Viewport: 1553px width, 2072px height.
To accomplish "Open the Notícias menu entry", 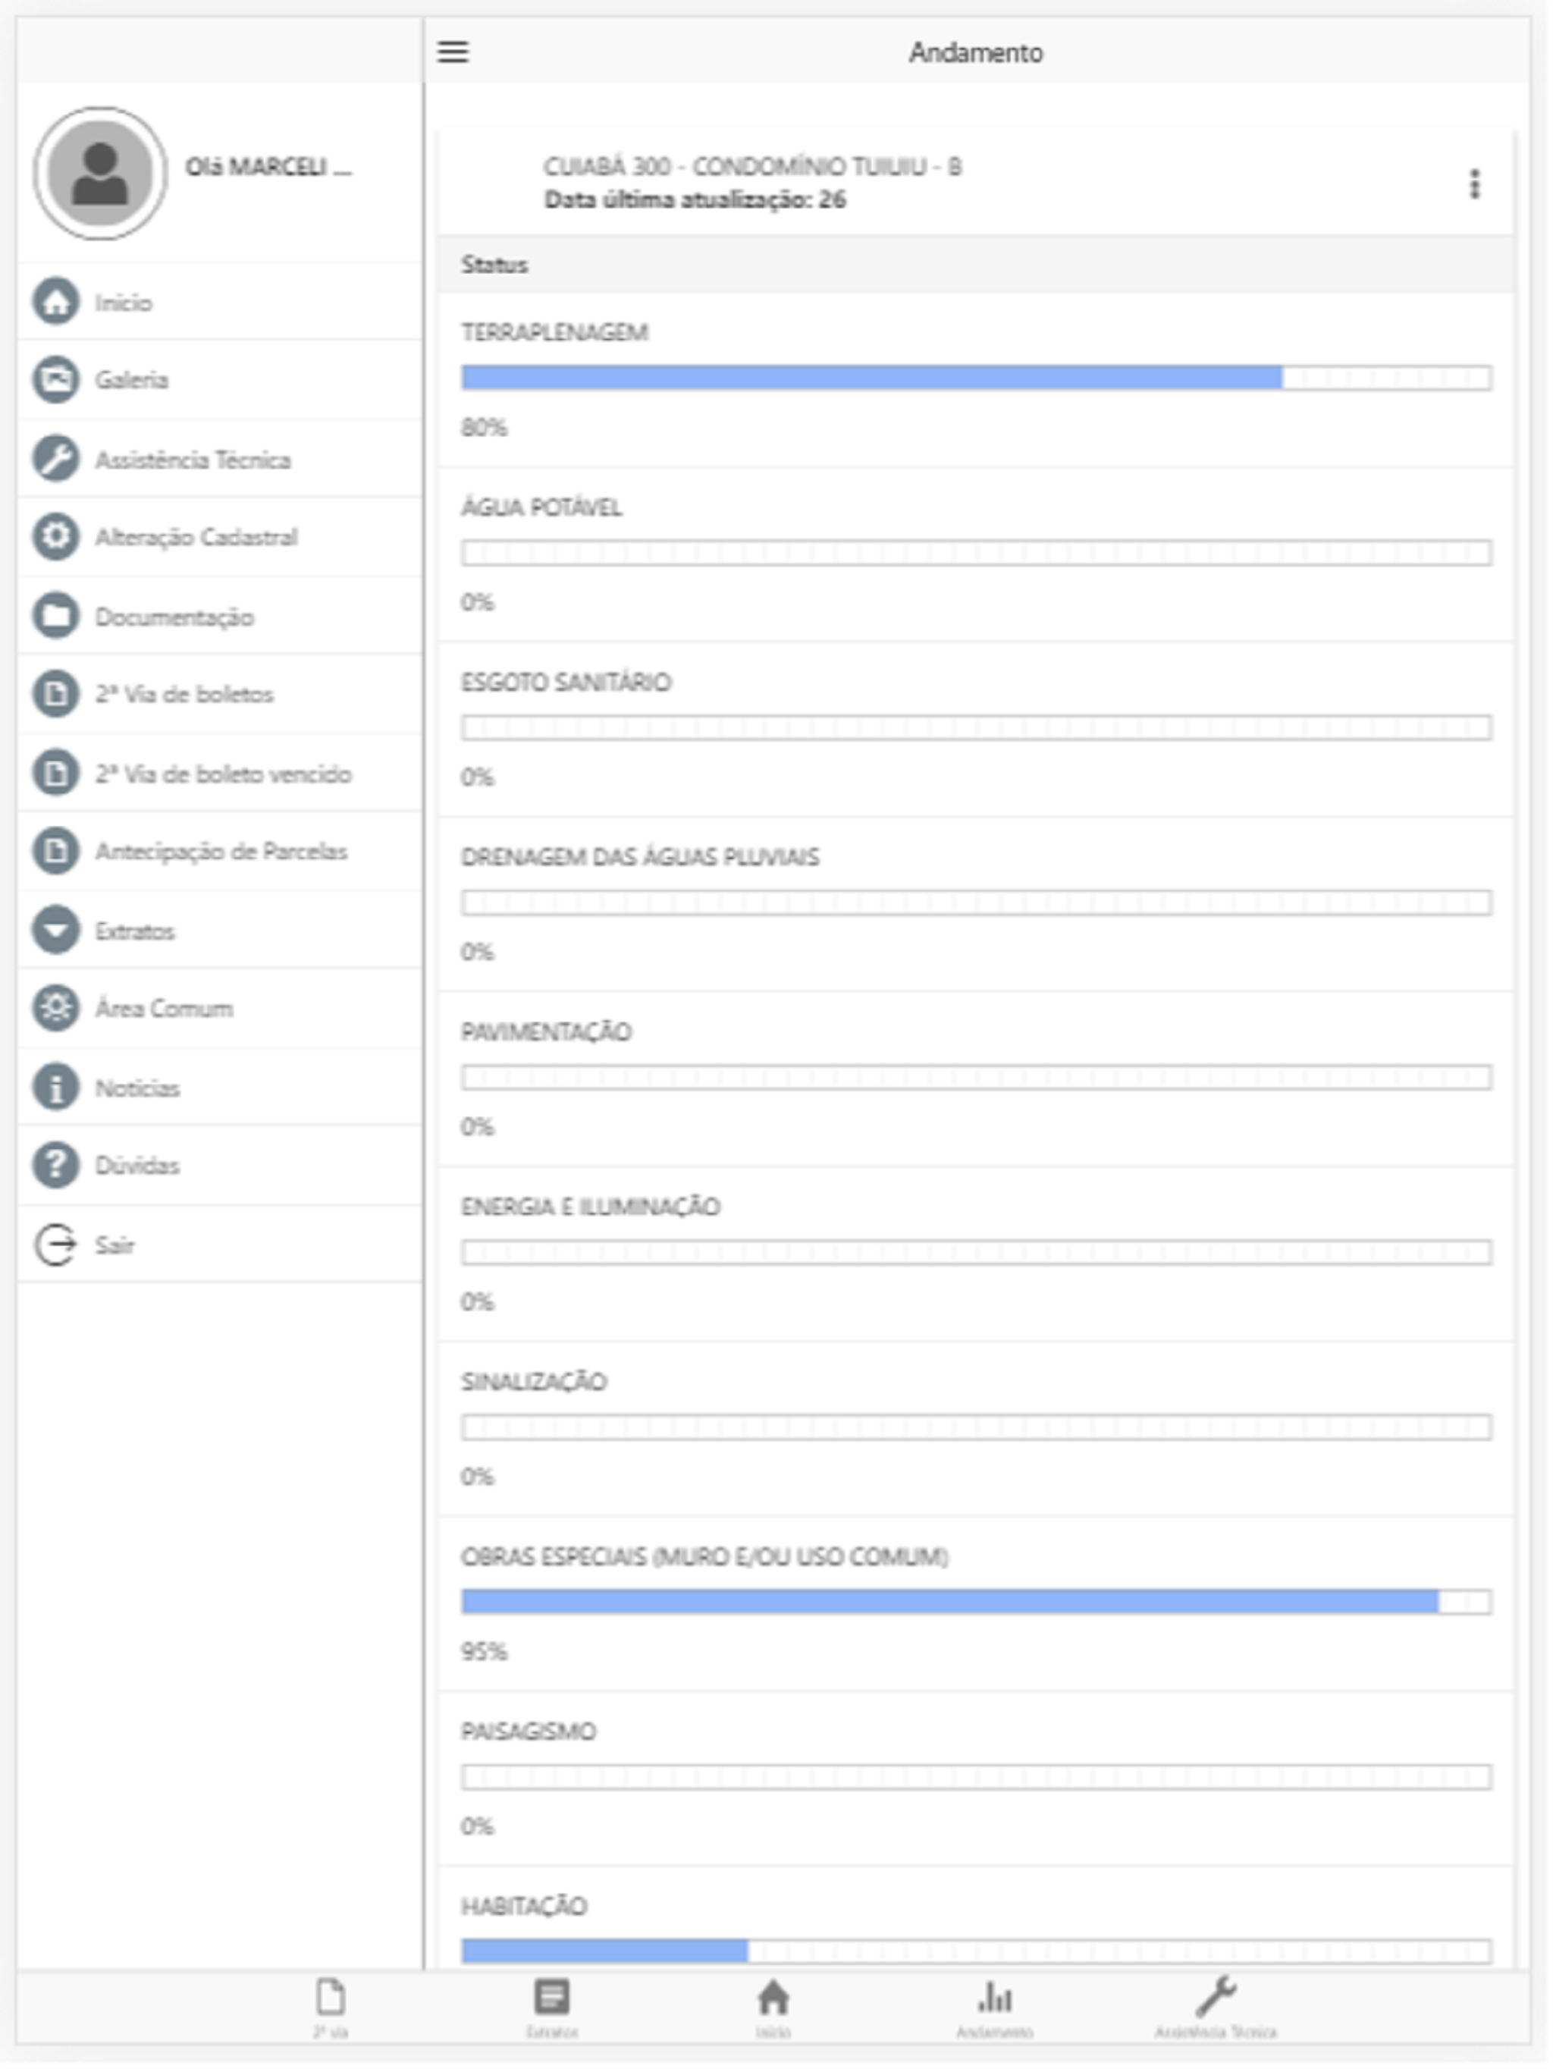I will (220, 1088).
